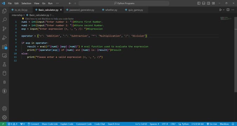
Task: Open the Explorer view in activity bar
Action: [x=5, y=11]
